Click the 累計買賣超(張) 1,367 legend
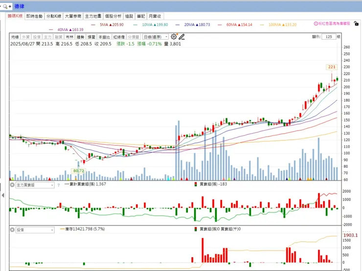 pos(86,184)
